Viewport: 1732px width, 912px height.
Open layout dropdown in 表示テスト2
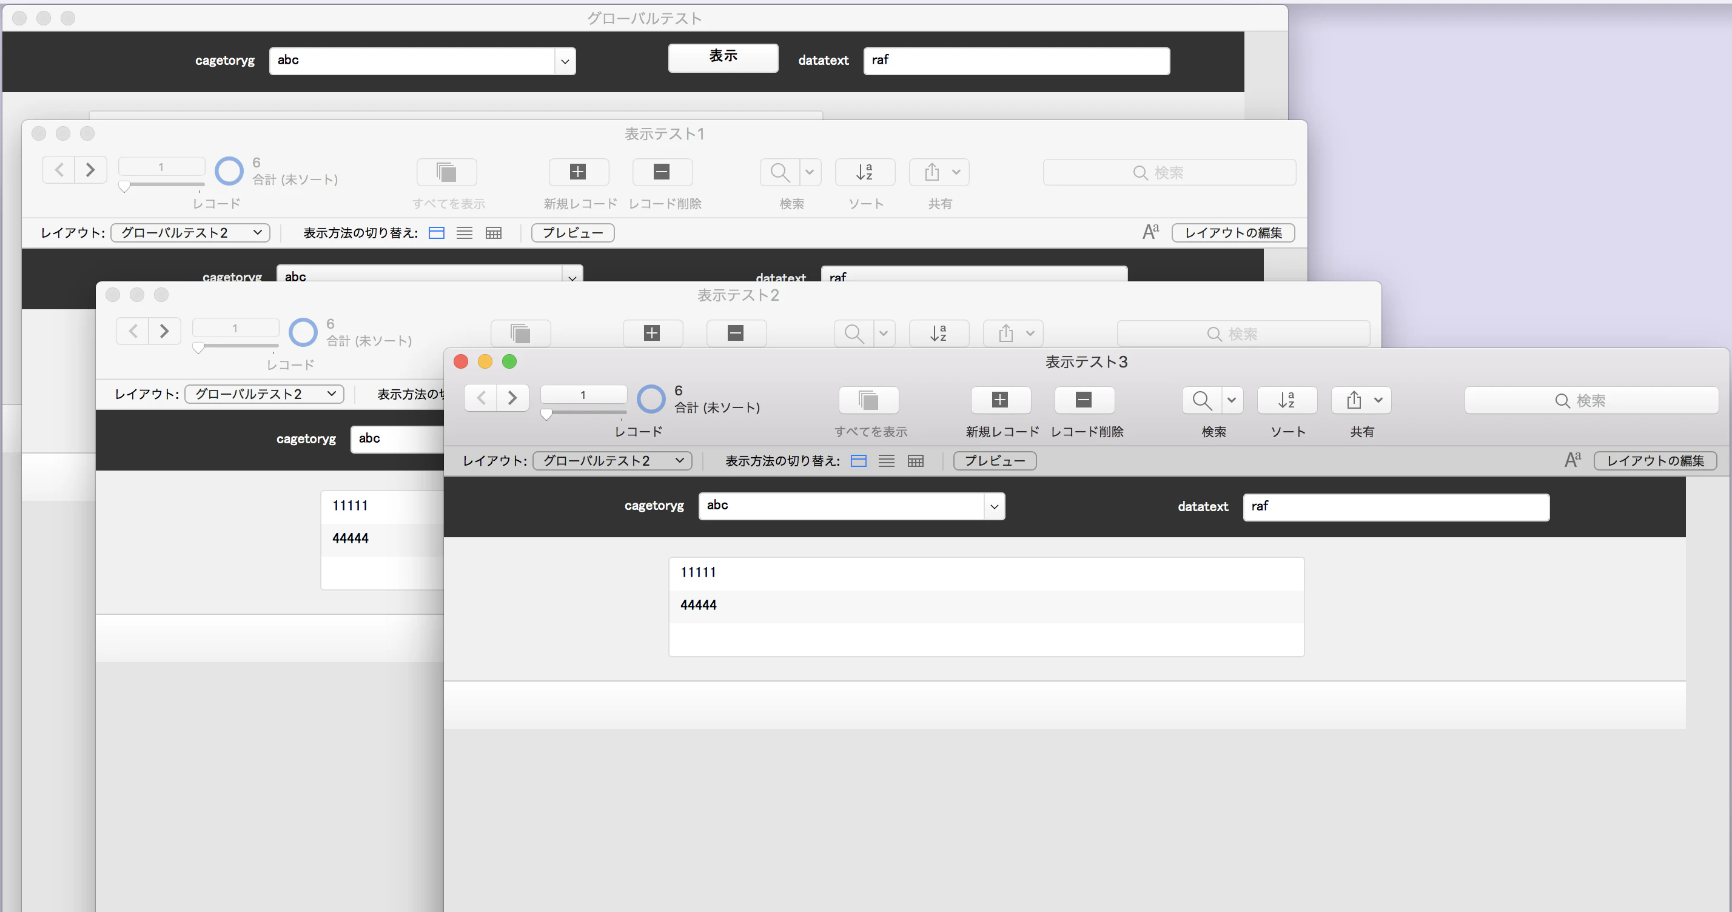pyautogui.click(x=264, y=394)
